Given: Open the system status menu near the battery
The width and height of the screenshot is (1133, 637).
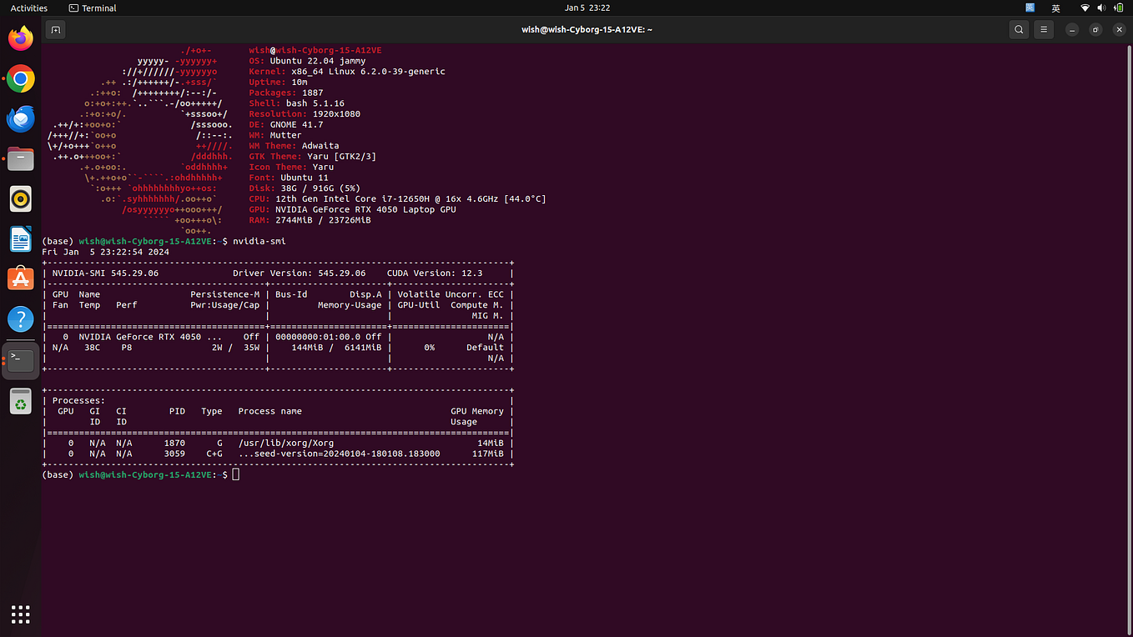Looking at the screenshot, I should 1101,8.
